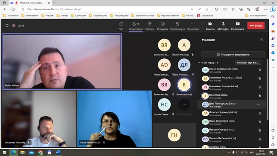The width and height of the screenshot is (277, 156).
Task: Open more options for Діна Лісогурська
Action: (258, 105)
